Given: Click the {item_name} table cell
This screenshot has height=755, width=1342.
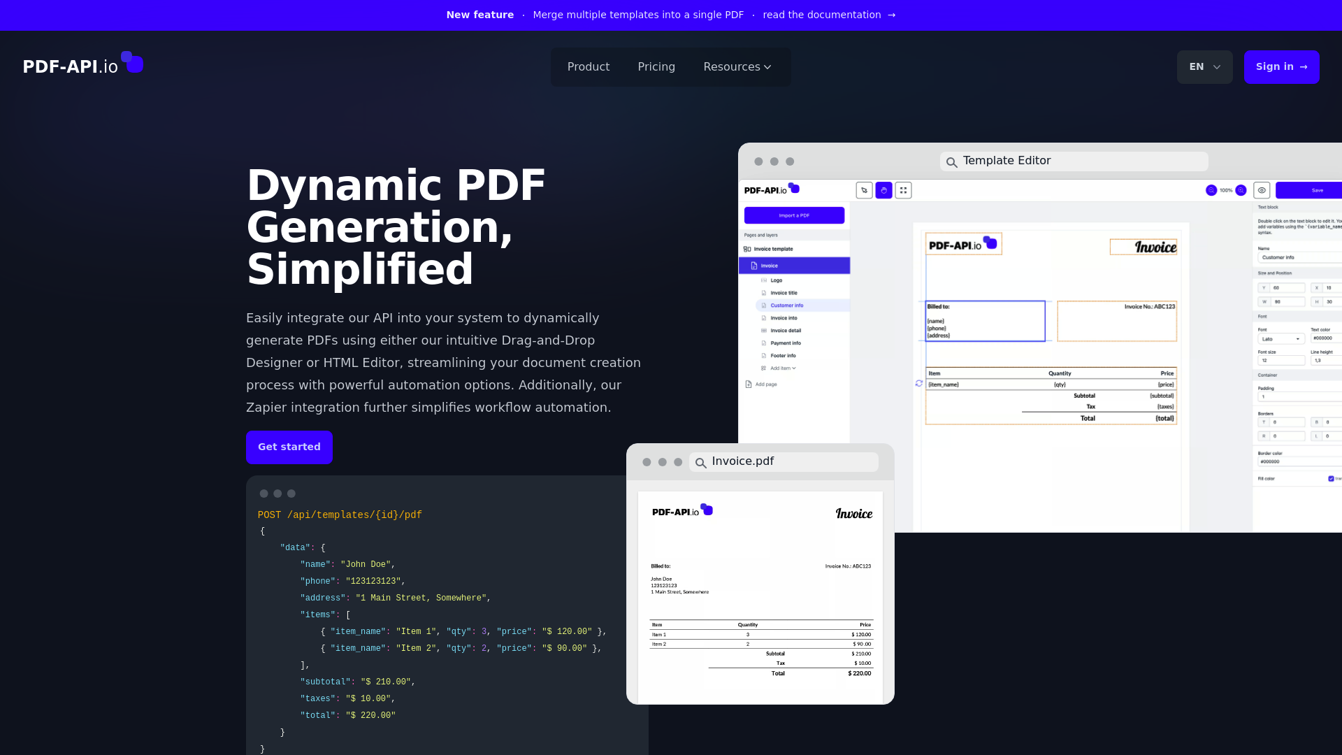Looking at the screenshot, I should click(944, 384).
